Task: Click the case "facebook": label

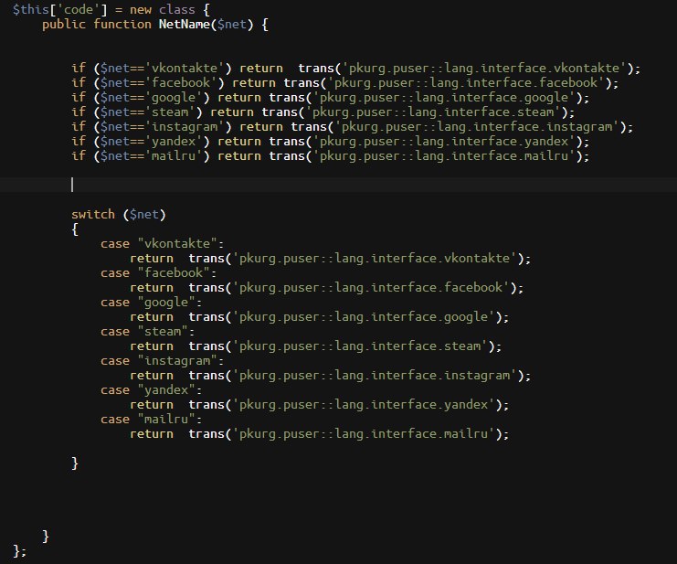Action: click(x=158, y=273)
